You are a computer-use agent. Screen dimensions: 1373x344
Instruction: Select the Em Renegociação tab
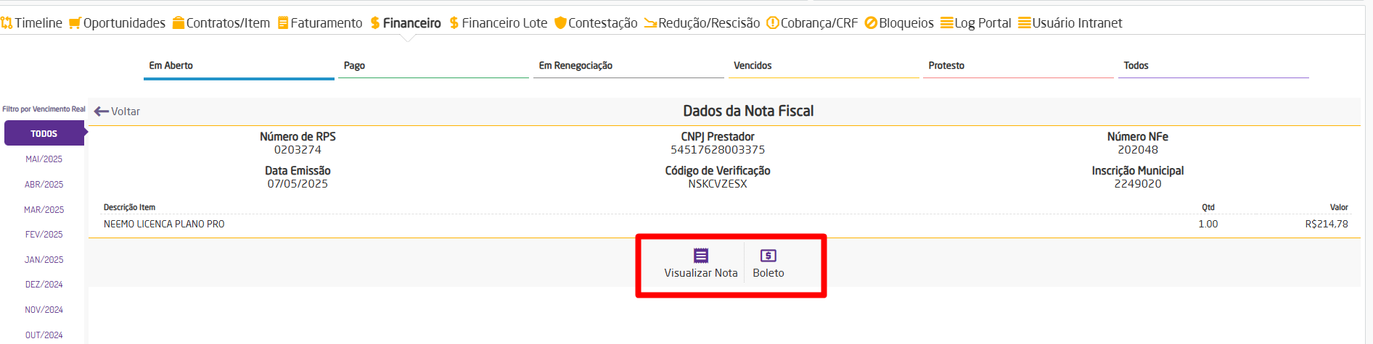click(628, 66)
